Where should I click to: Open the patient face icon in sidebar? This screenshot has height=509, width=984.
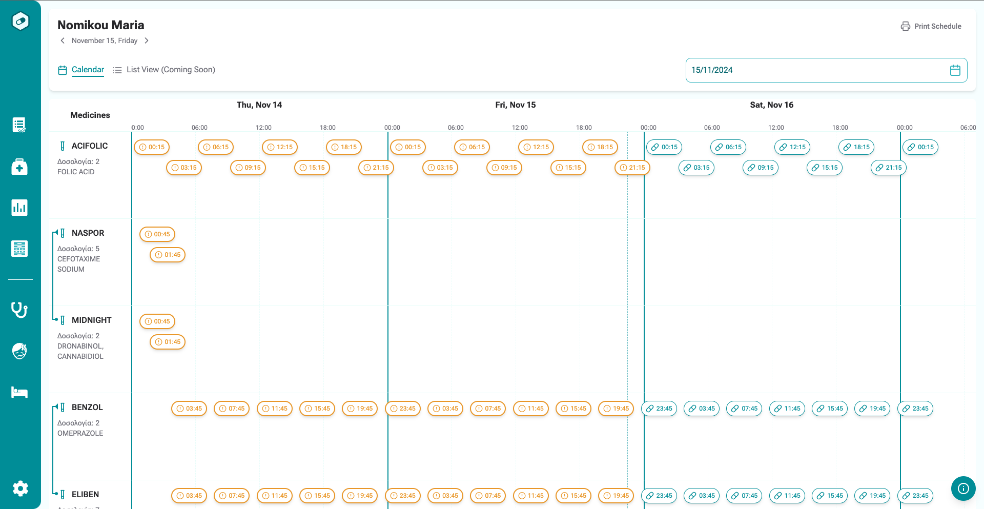coord(19,351)
